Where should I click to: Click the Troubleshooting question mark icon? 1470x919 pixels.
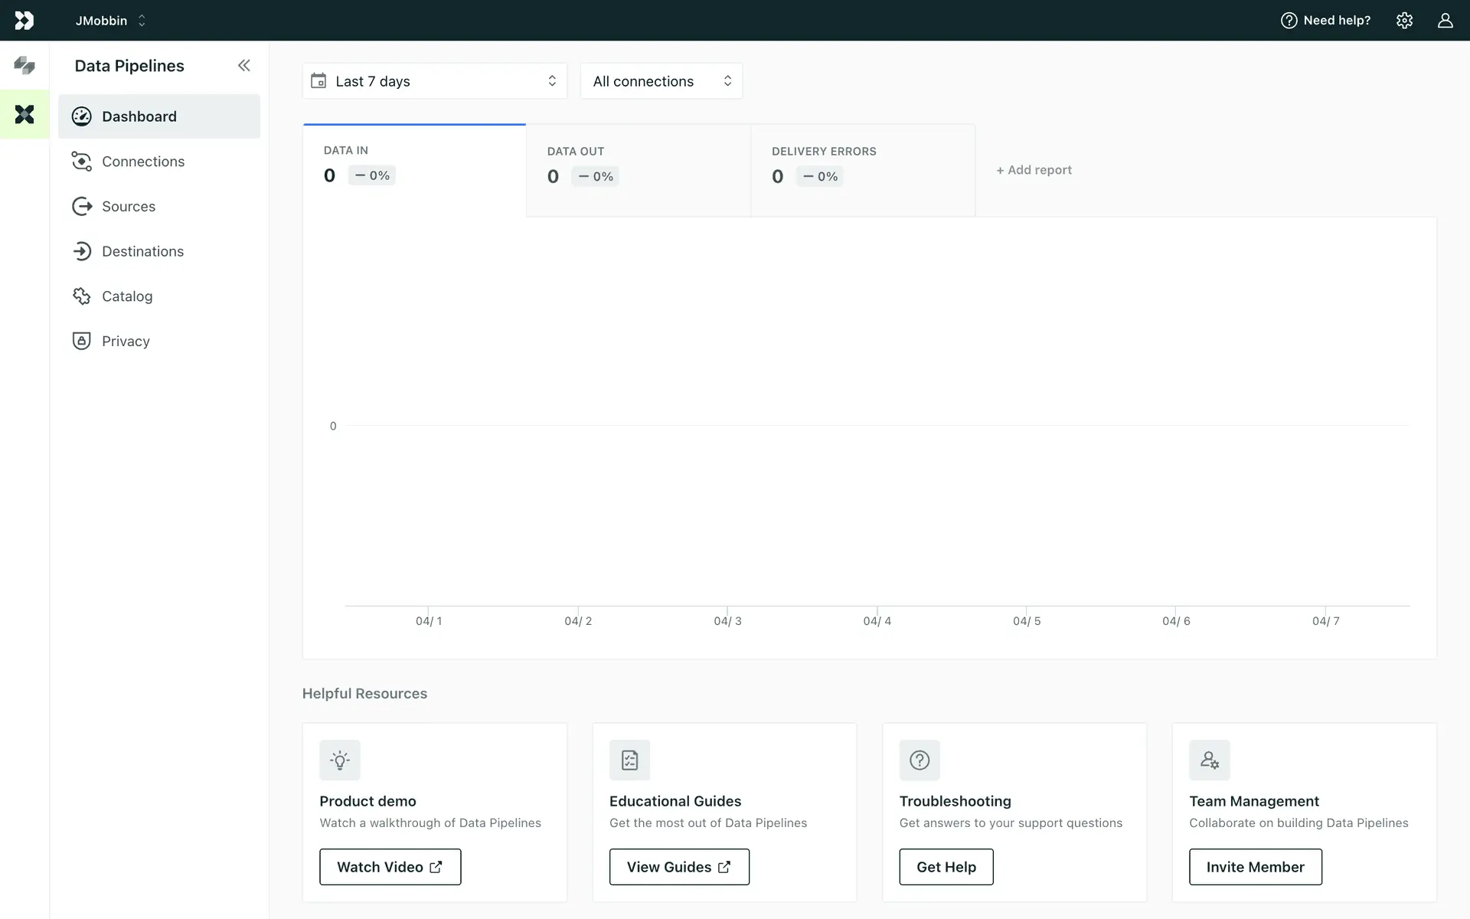919,760
